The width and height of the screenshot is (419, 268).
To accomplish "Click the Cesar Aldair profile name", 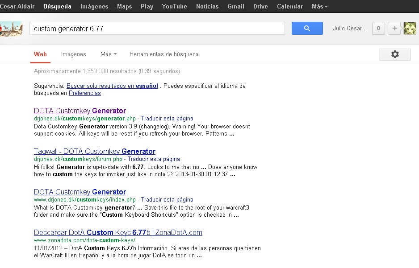I will [17, 6].
